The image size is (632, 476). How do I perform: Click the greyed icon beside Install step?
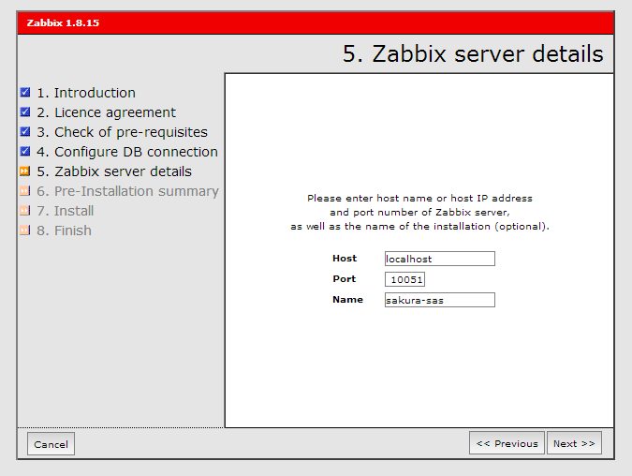point(25,211)
